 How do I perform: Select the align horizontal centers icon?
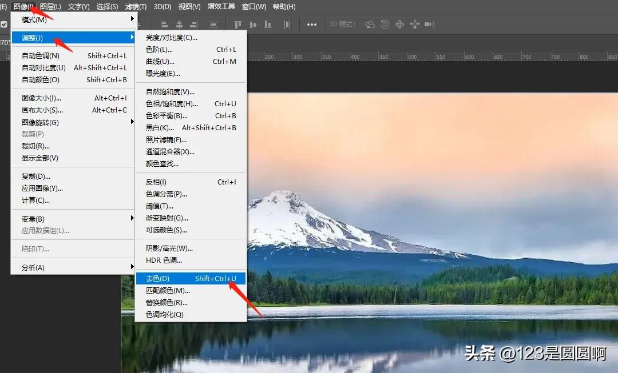180,24
